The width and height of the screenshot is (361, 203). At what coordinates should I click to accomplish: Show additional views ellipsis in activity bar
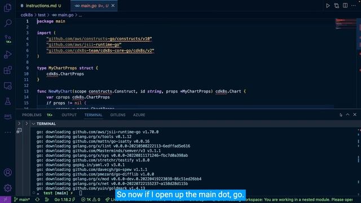click(7, 133)
